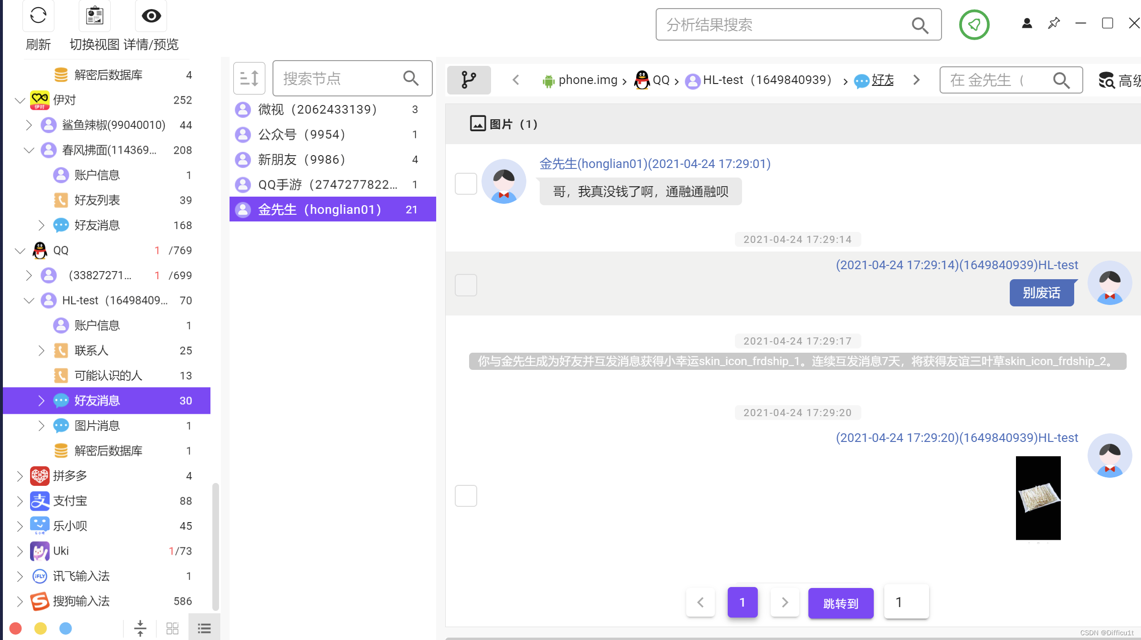Click the 刷新 refresh icon
The width and height of the screenshot is (1141, 640).
38,16
